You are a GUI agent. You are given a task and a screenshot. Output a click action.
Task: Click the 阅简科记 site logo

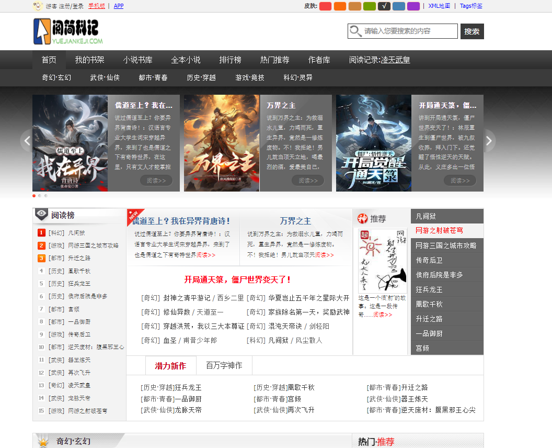click(67, 31)
